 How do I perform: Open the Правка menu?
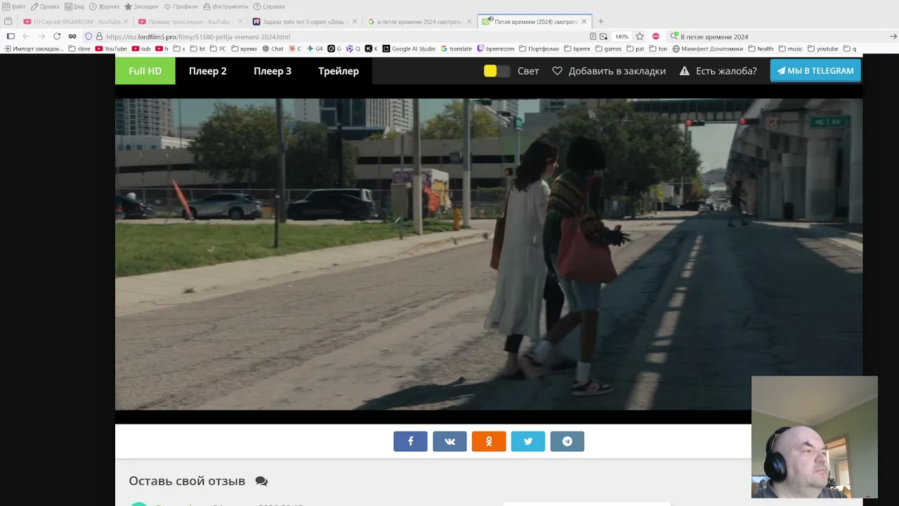(45, 6)
